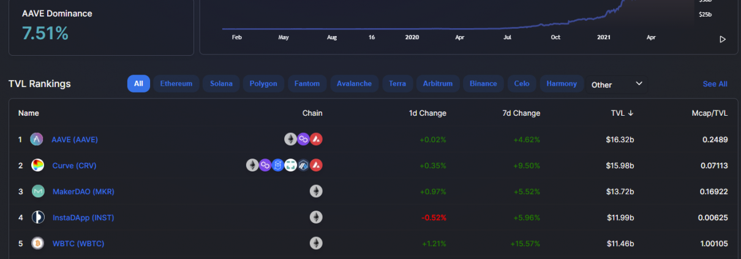Open the Other chains dropdown
The width and height of the screenshot is (741, 259).
click(x=616, y=84)
